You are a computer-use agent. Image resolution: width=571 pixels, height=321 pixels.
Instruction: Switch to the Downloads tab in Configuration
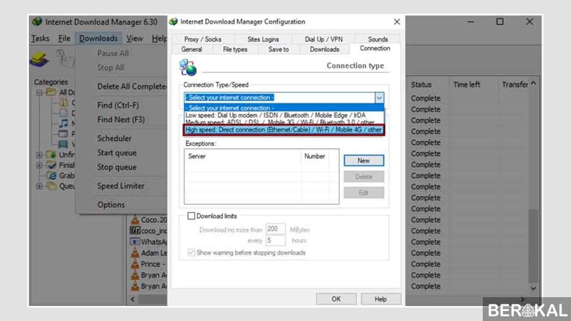point(324,49)
